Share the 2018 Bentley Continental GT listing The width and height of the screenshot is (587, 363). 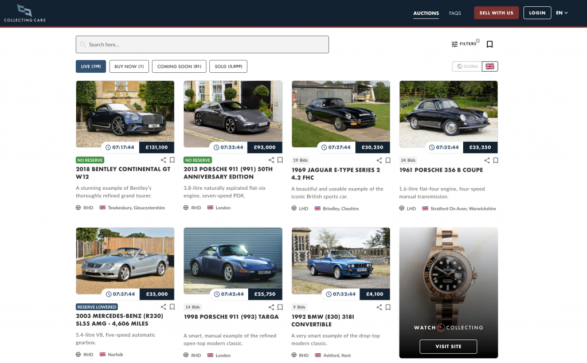pos(163,160)
